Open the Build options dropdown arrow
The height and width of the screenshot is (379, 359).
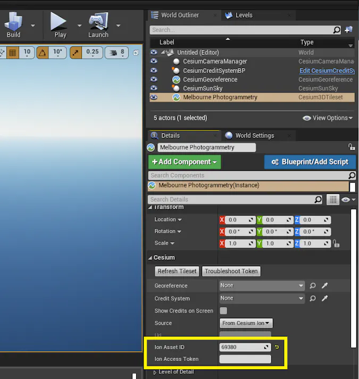(x=33, y=26)
